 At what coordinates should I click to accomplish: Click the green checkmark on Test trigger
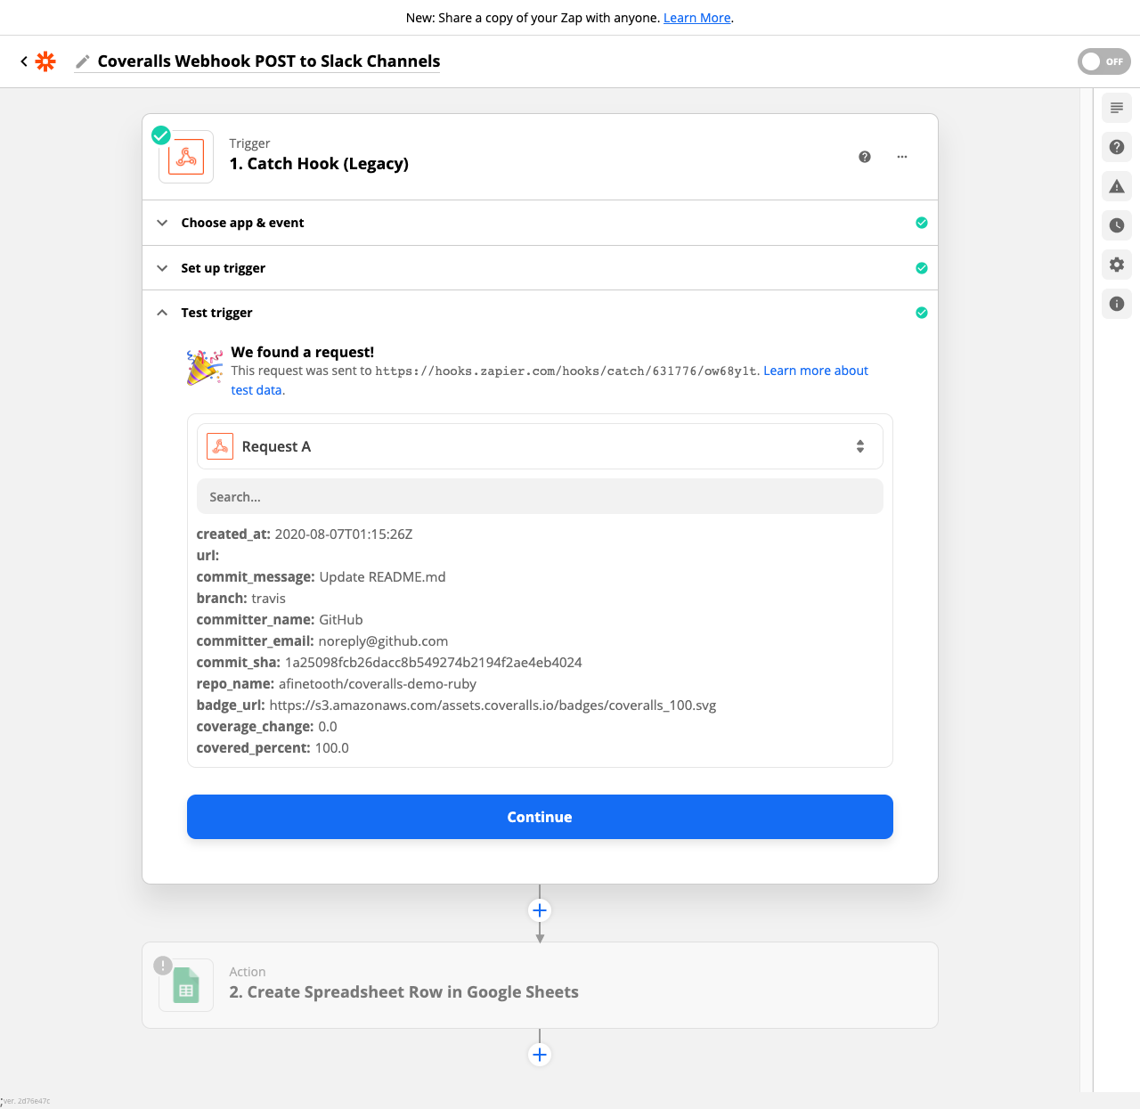[x=922, y=313]
